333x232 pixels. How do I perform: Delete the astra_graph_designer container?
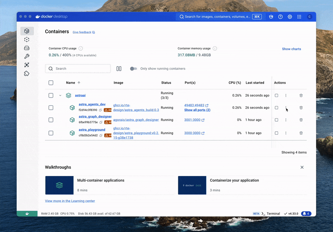tap(301, 120)
